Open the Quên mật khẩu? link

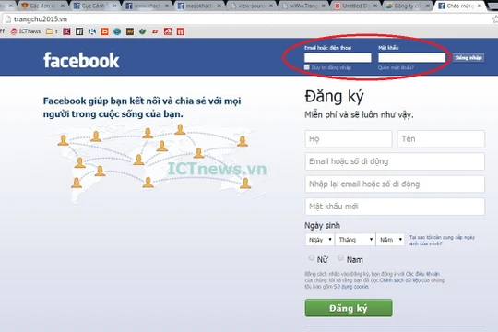tap(396, 67)
